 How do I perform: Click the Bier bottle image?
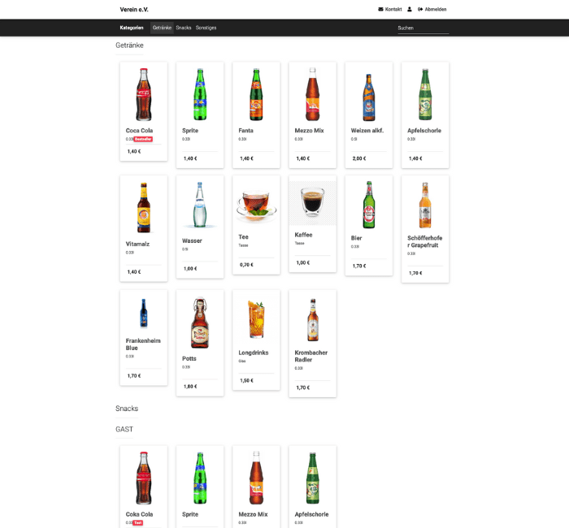pyautogui.click(x=369, y=205)
